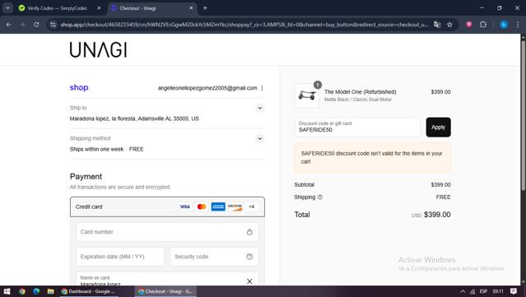The height and width of the screenshot is (297, 526).
Task: Show the +4 more card types
Action: point(252,207)
